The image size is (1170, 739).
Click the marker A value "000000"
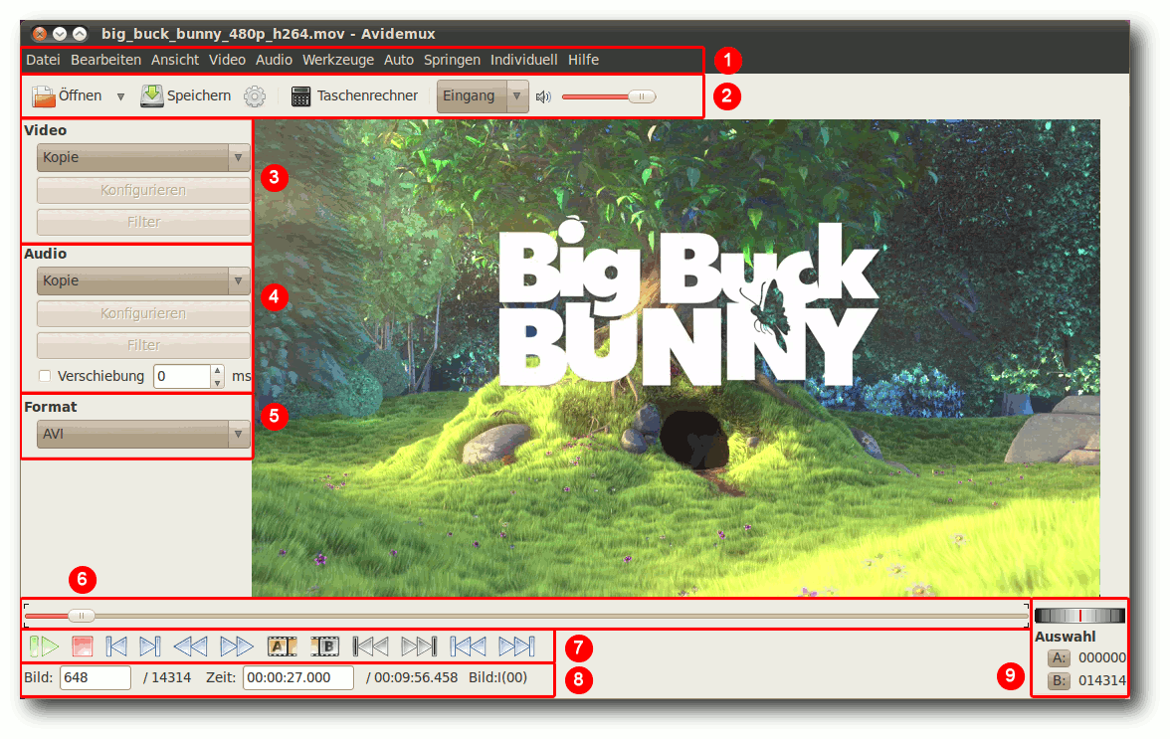click(x=1102, y=657)
